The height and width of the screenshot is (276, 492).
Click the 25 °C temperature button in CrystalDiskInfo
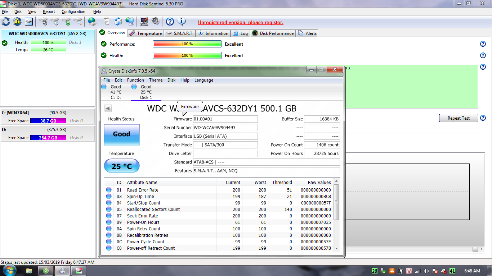point(121,166)
